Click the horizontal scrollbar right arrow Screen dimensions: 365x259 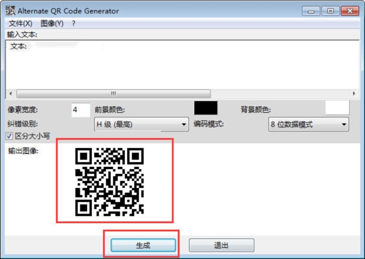point(354,93)
